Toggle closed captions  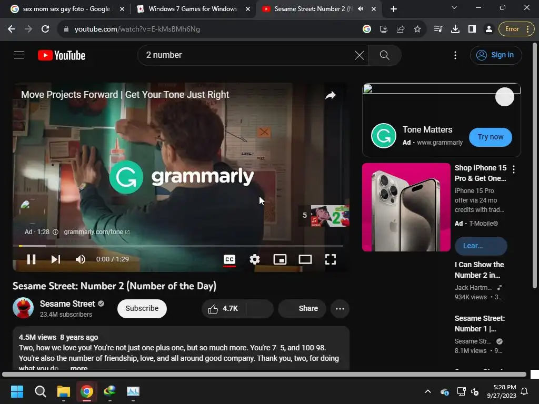229,259
